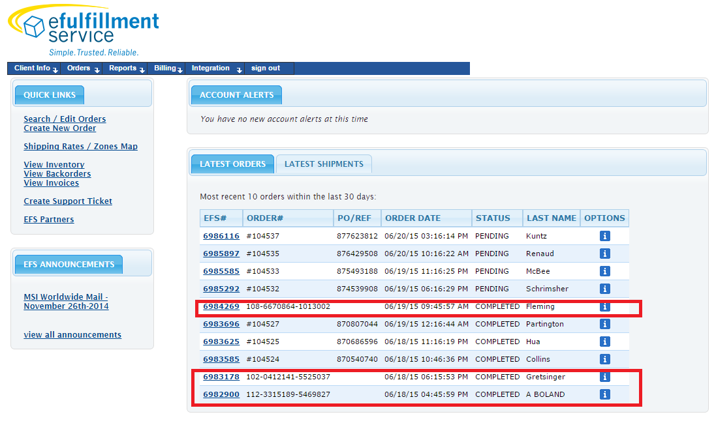The height and width of the screenshot is (423, 716).
Task: Open order EFS# 6985585
Action: [x=221, y=271]
